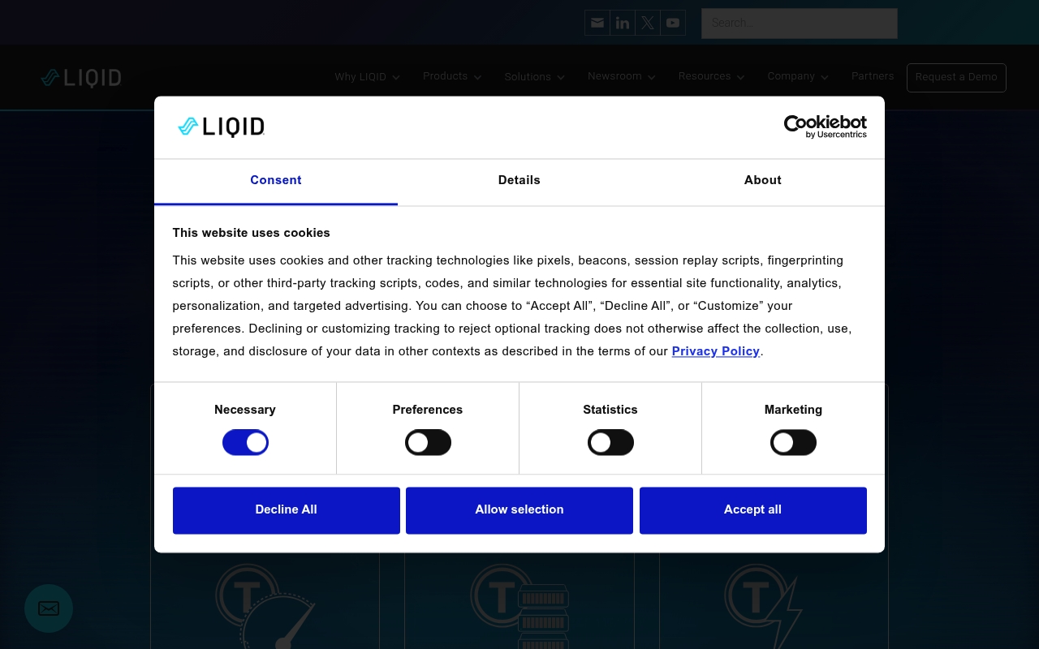Expand the Why LIQID menu
Viewport: 1039px width, 649px height.
tap(367, 77)
